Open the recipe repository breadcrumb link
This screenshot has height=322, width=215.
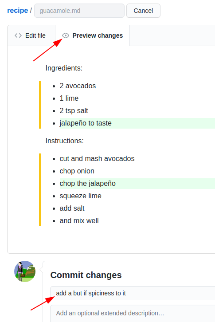tap(17, 10)
